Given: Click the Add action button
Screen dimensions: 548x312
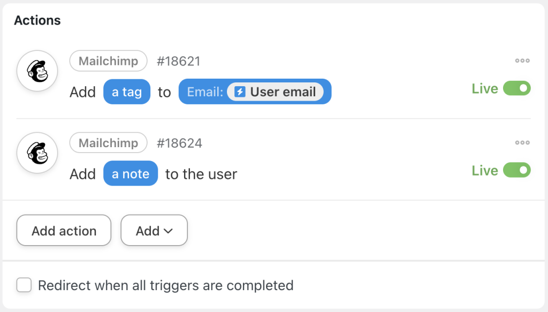Looking at the screenshot, I should click(x=63, y=230).
